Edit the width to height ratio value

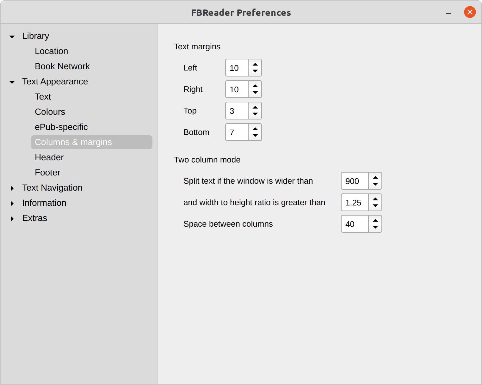tap(354, 202)
